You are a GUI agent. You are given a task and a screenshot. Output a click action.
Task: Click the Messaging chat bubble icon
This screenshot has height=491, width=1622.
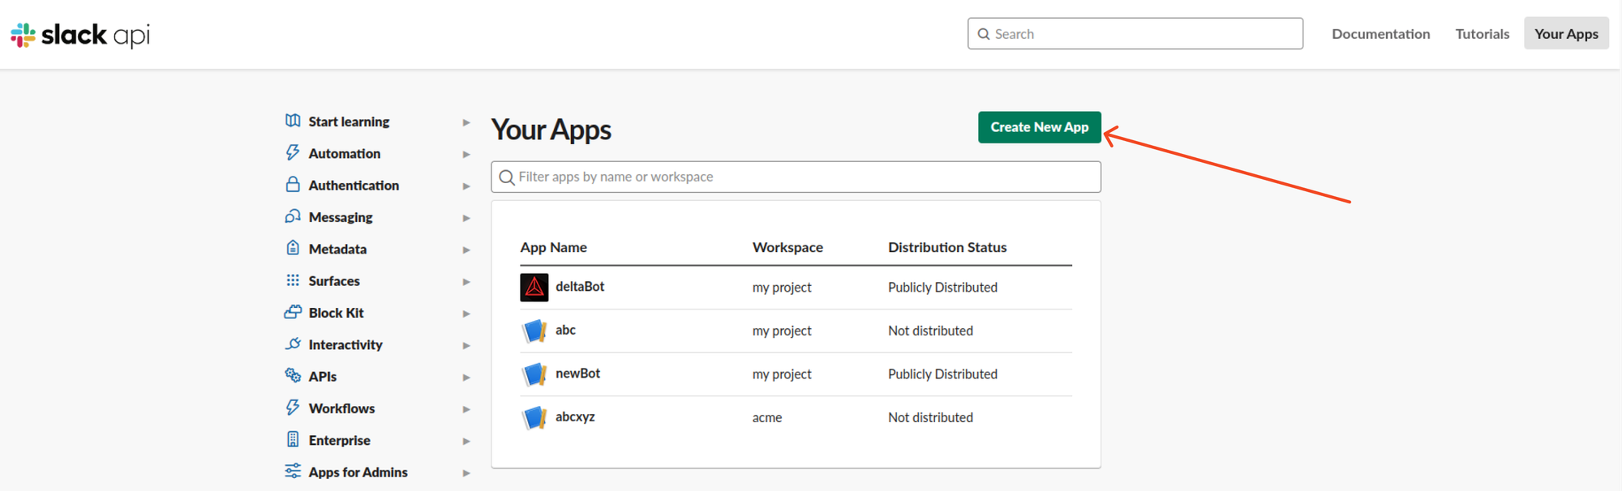point(293,216)
